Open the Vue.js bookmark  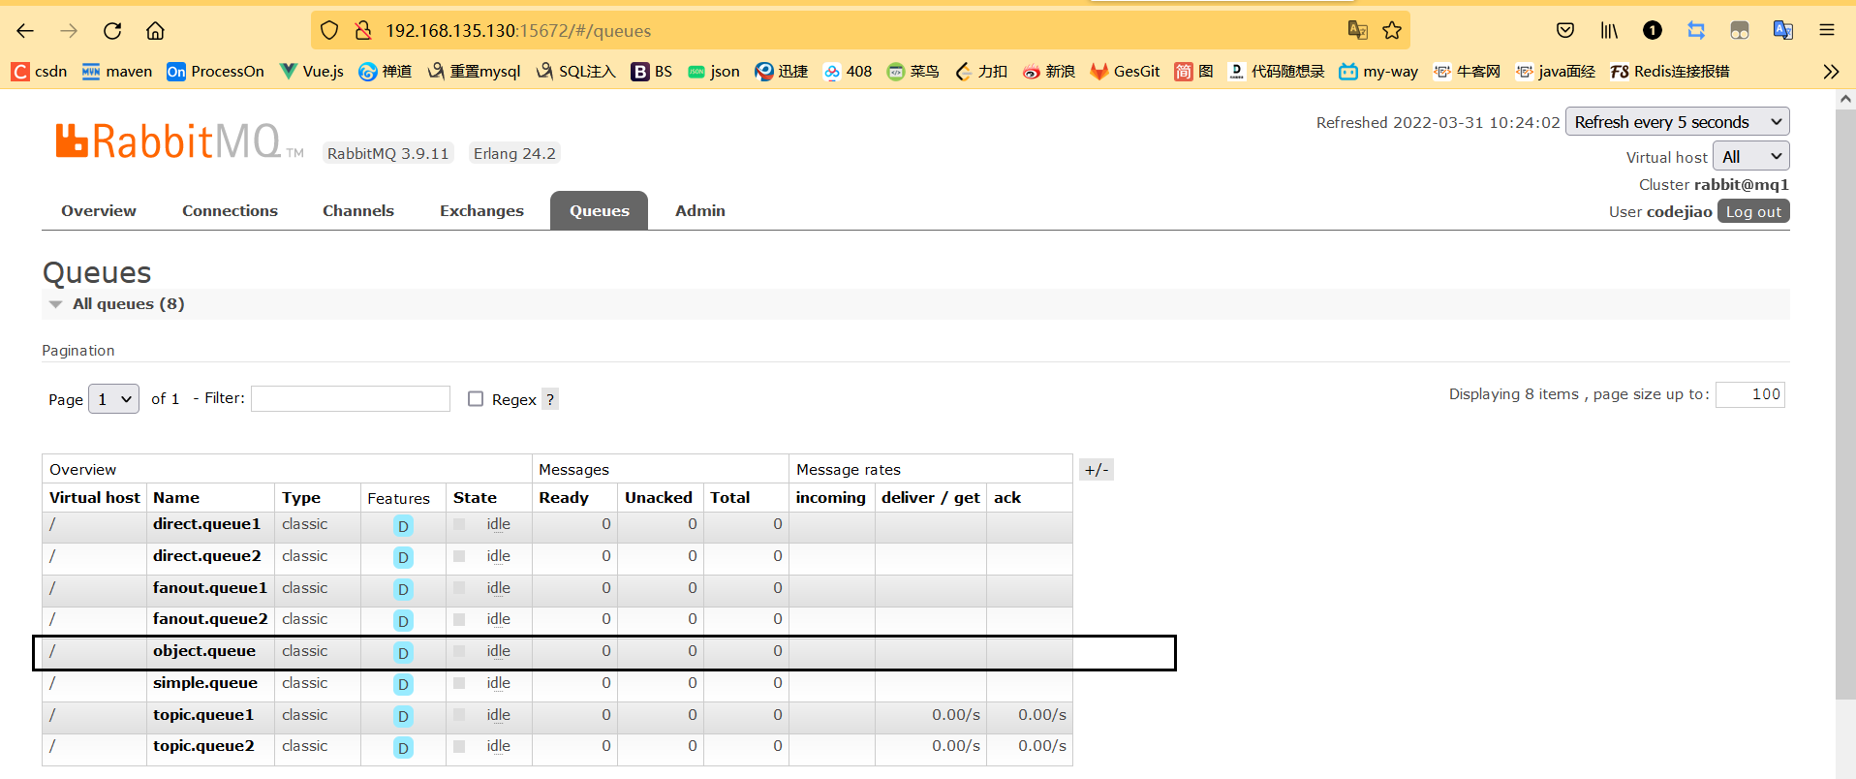click(312, 72)
